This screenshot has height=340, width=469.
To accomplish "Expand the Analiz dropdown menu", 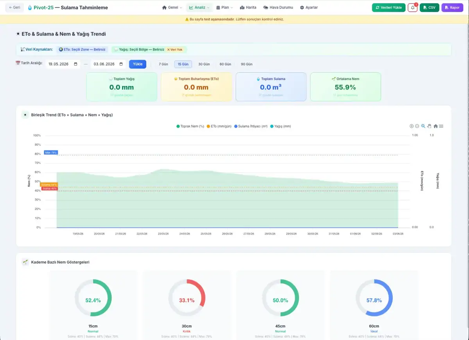I will 199,7.
